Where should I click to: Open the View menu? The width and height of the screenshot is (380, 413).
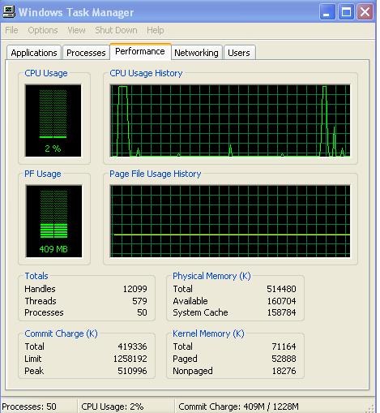coord(76,30)
